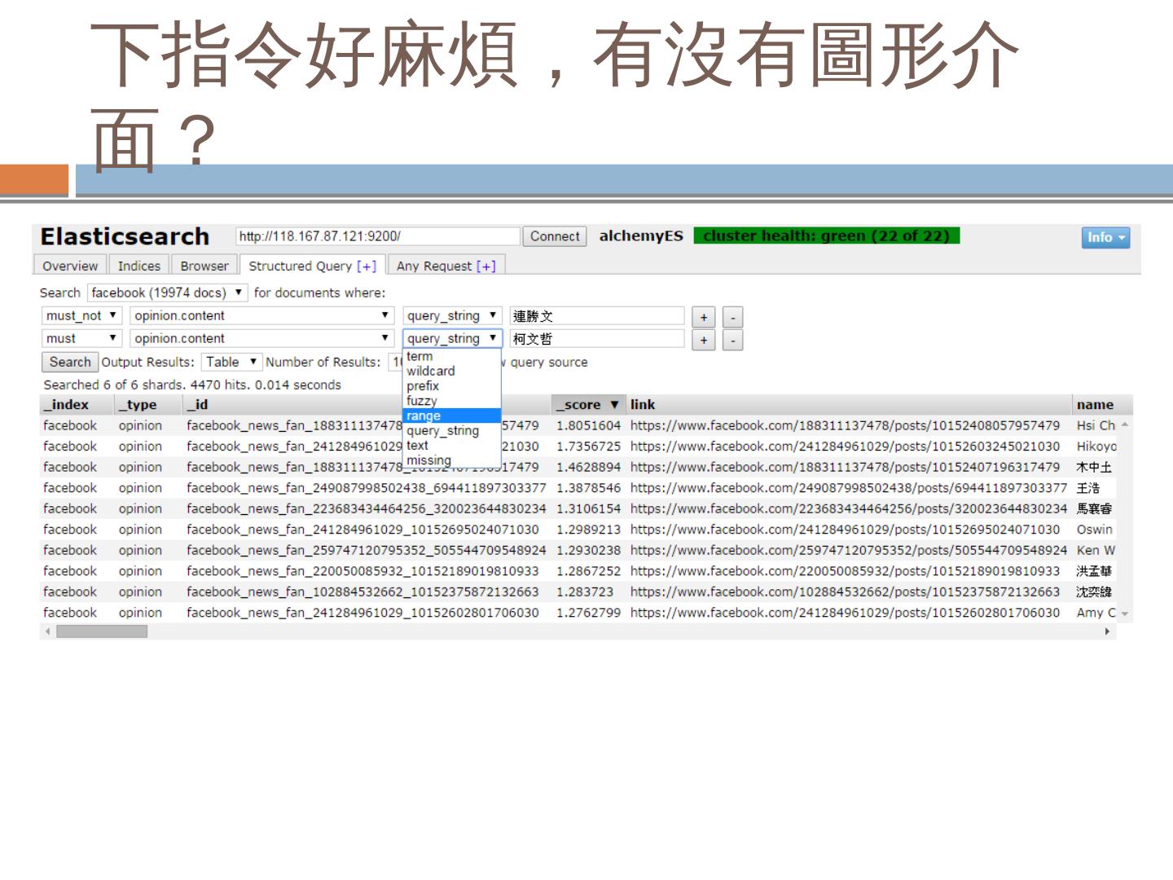
Task: Click the name cell 洪孟華
Action: pyautogui.click(x=1094, y=571)
